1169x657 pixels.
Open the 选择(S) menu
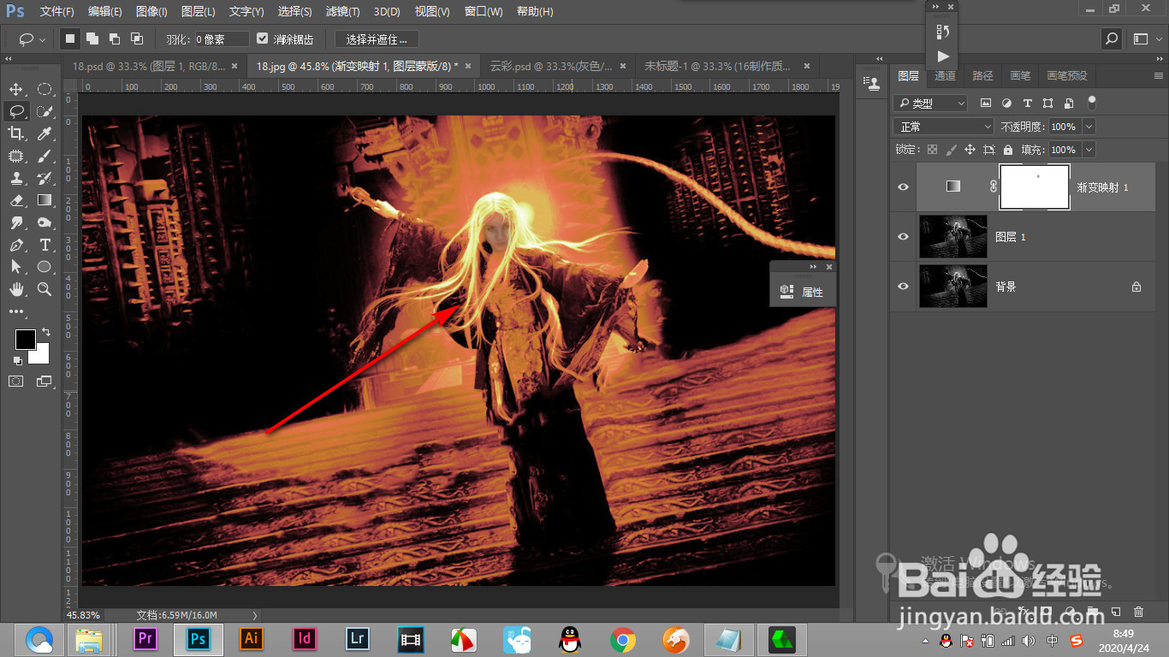pyautogui.click(x=295, y=12)
